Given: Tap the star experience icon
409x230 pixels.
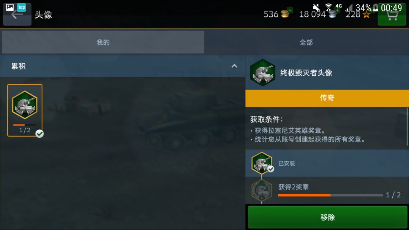Looking at the screenshot, I should coord(367,14).
